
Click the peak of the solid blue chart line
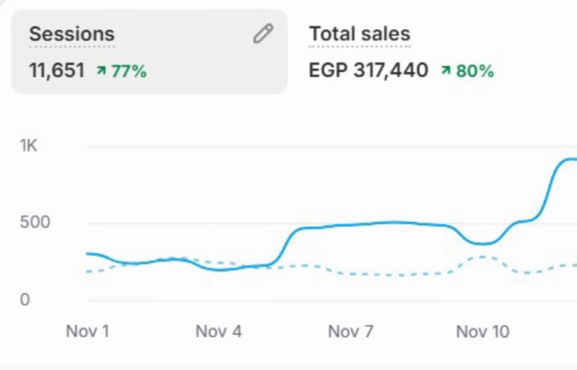pyautogui.click(x=569, y=159)
